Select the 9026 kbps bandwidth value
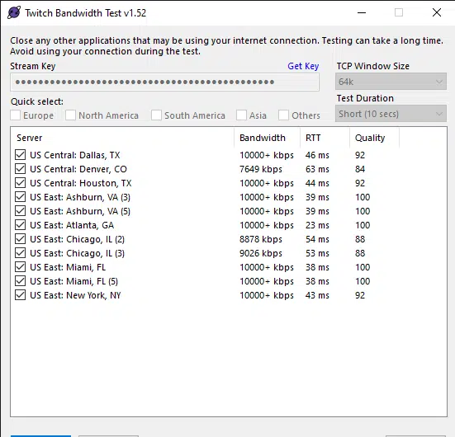Viewport: 455px width, 437px height. click(261, 253)
